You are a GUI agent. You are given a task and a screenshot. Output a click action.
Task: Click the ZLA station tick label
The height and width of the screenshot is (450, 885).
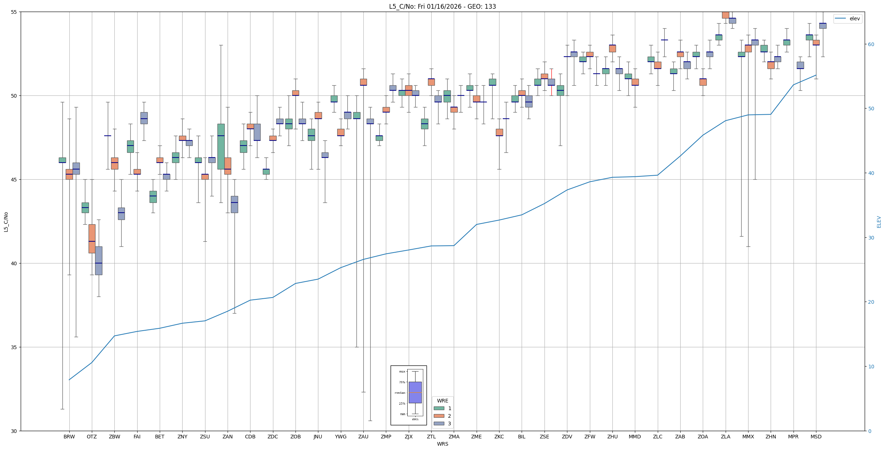(x=725, y=437)
